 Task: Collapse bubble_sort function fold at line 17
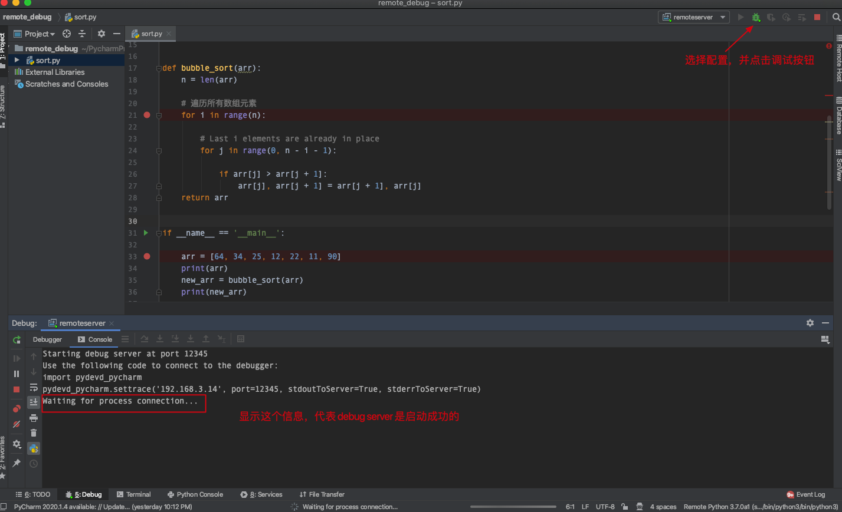point(159,68)
